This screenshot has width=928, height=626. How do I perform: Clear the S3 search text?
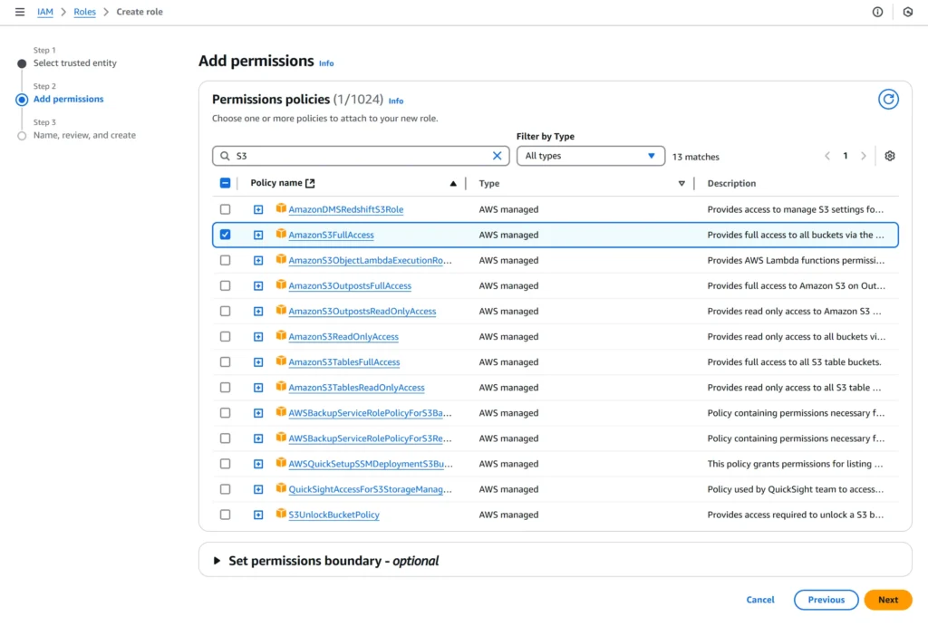[x=497, y=156]
